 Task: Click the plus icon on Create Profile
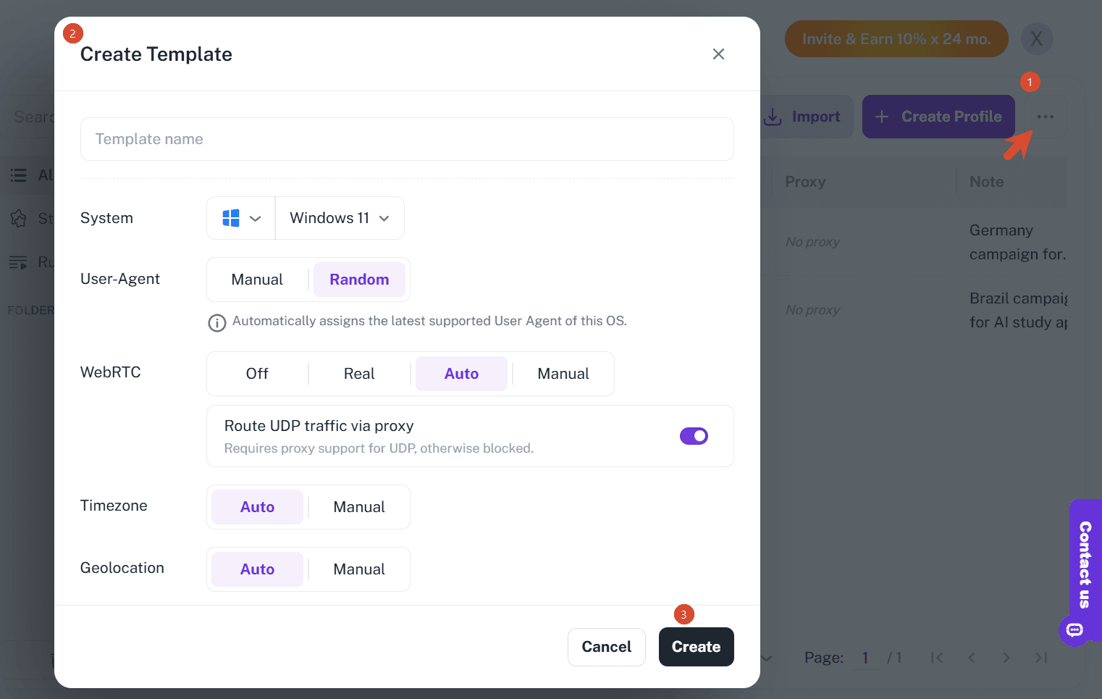[882, 117]
